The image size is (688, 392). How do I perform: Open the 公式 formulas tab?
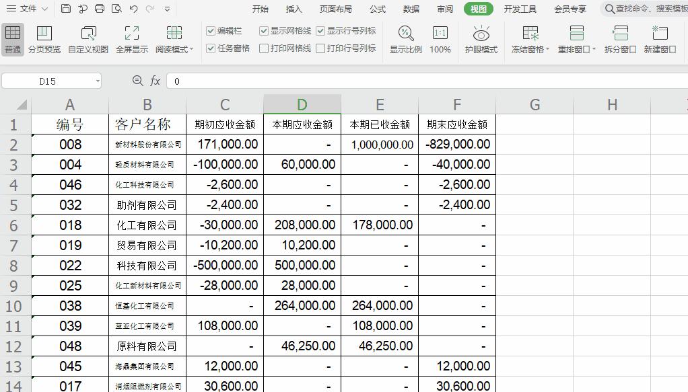tap(377, 9)
